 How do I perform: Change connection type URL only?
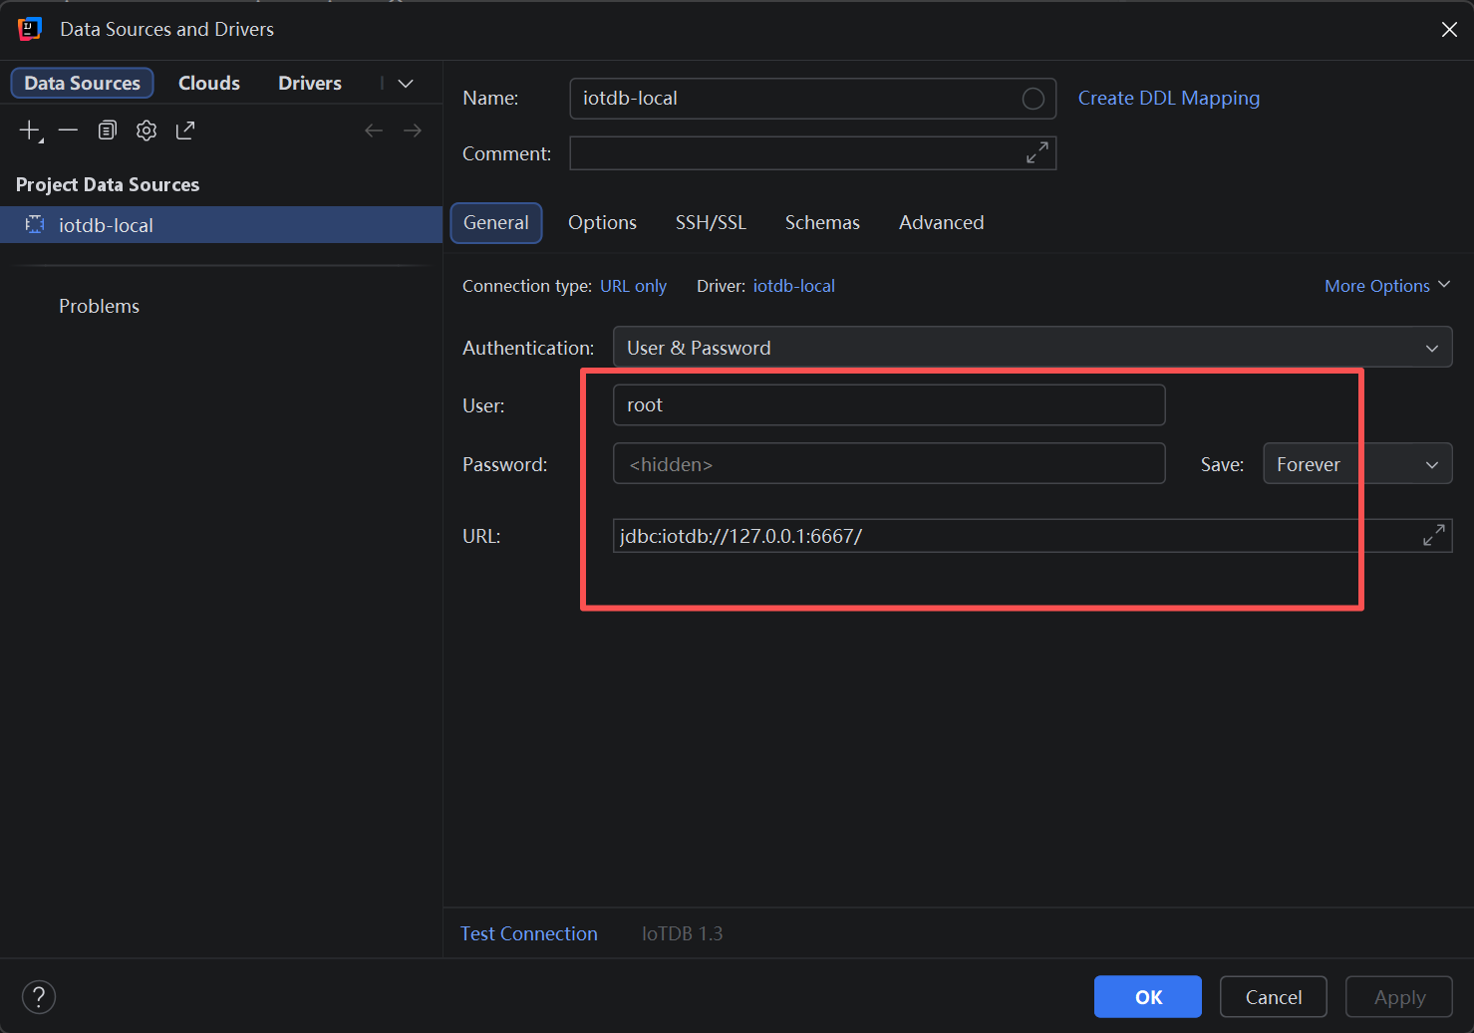(633, 286)
